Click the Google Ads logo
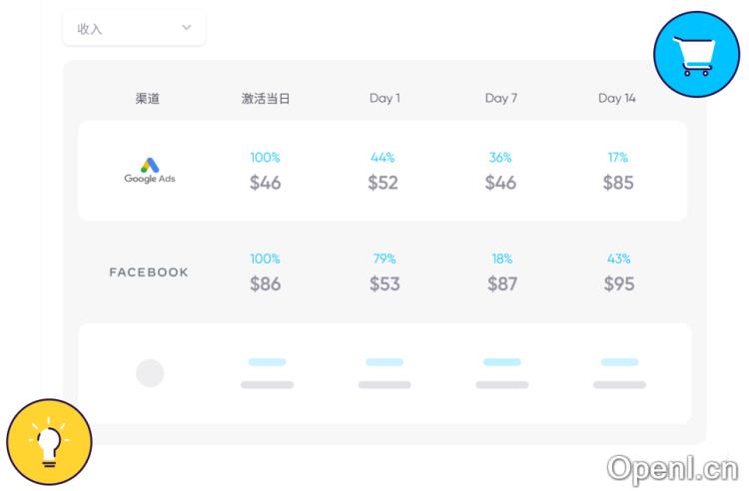 click(x=149, y=171)
